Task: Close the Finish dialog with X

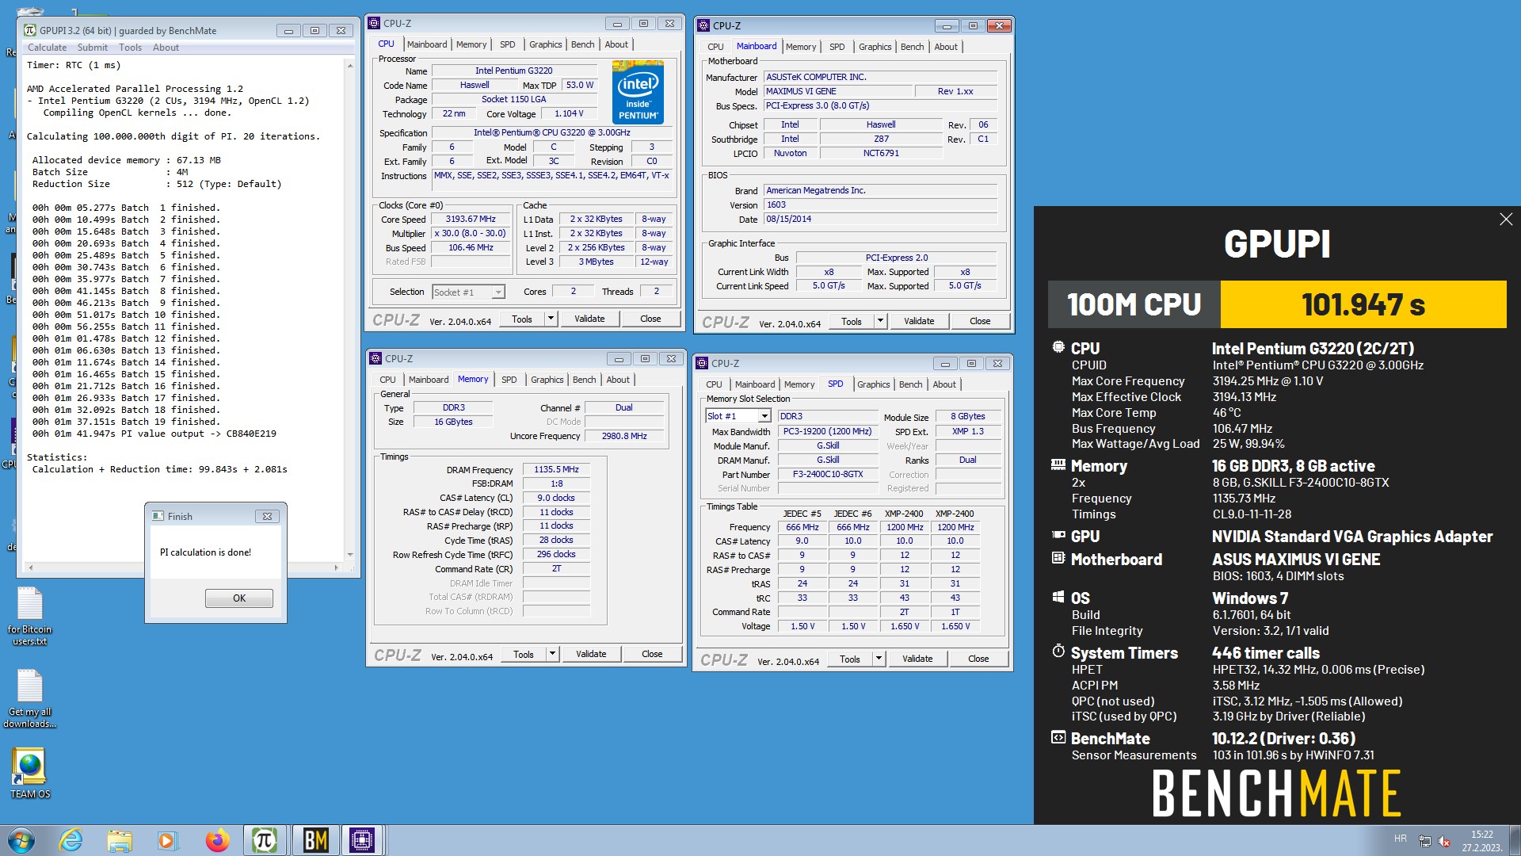Action: (x=267, y=516)
